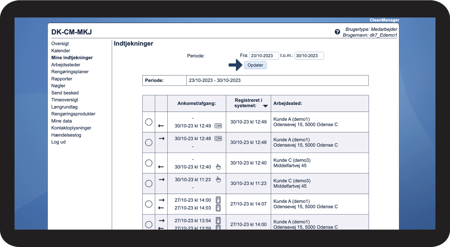Click CM icon in 30/10-23 kl 12:48 row
This screenshot has height=247, width=450.
pos(218,139)
